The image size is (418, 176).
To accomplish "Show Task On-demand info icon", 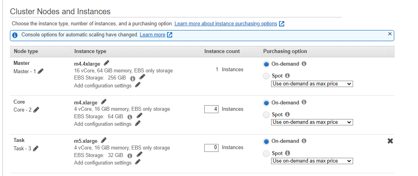I will [x=304, y=141].
